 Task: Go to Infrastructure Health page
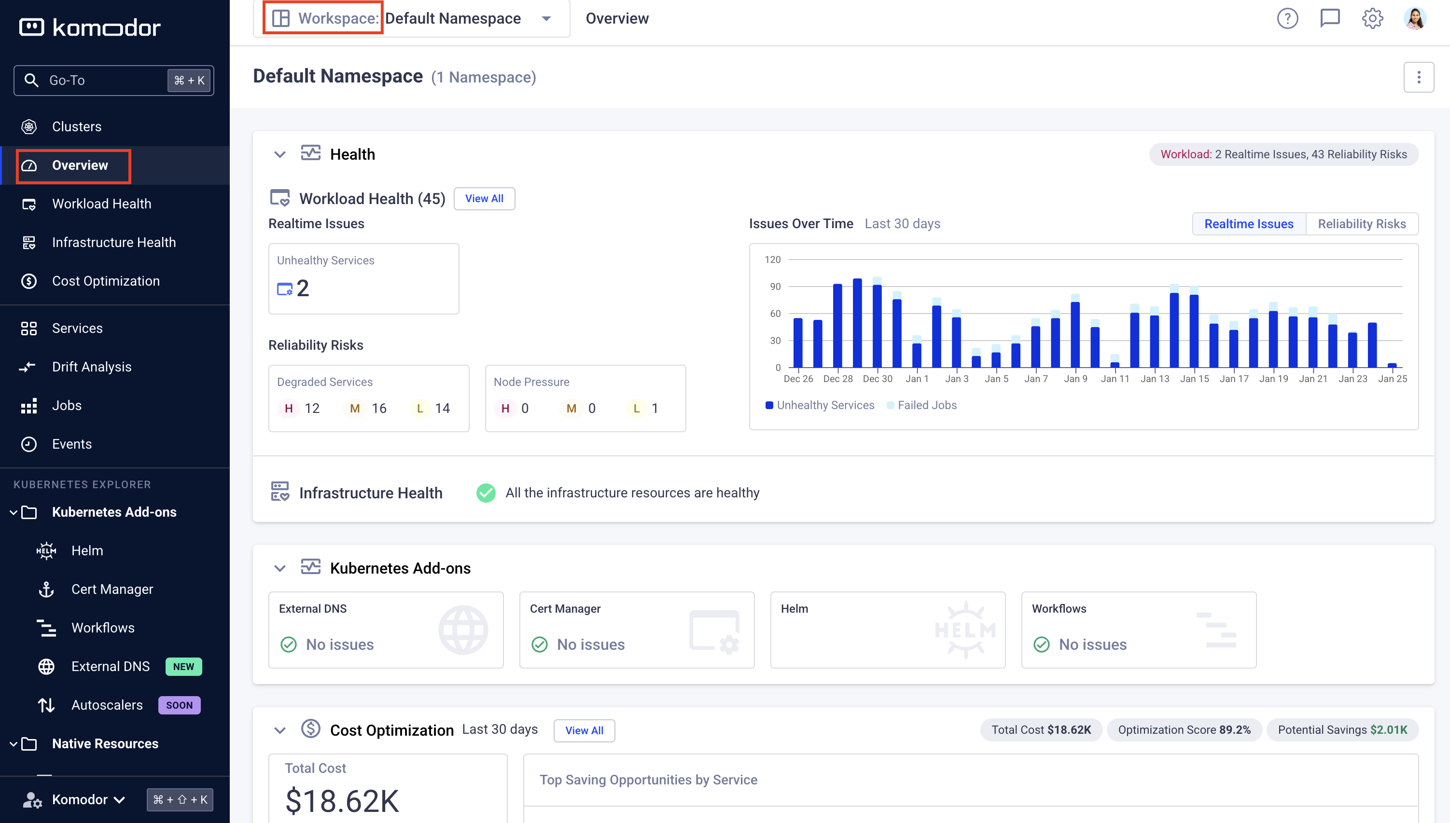(x=115, y=243)
